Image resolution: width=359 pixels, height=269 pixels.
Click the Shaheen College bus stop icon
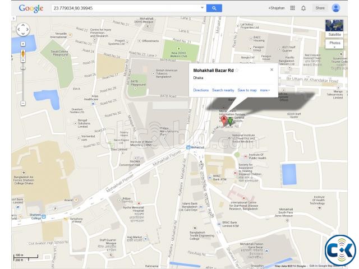point(44,216)
